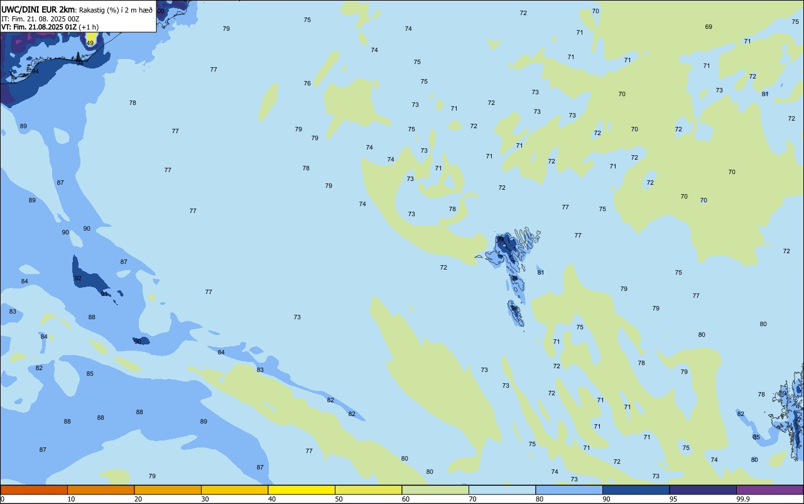Click the light green 60–70 legend swatch
Image resolution: width=804 pixels, height=504 pixels.
(x=435, y=490)
